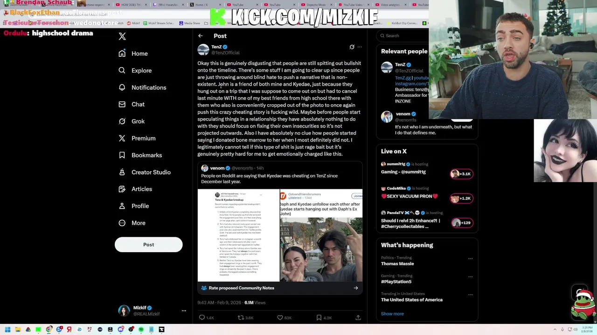The height and width of the screenshot is (335, 597).
Task: Switch to the HOW DOES TH browser tab
Action: pyautogui.click(x=131, y=5)
